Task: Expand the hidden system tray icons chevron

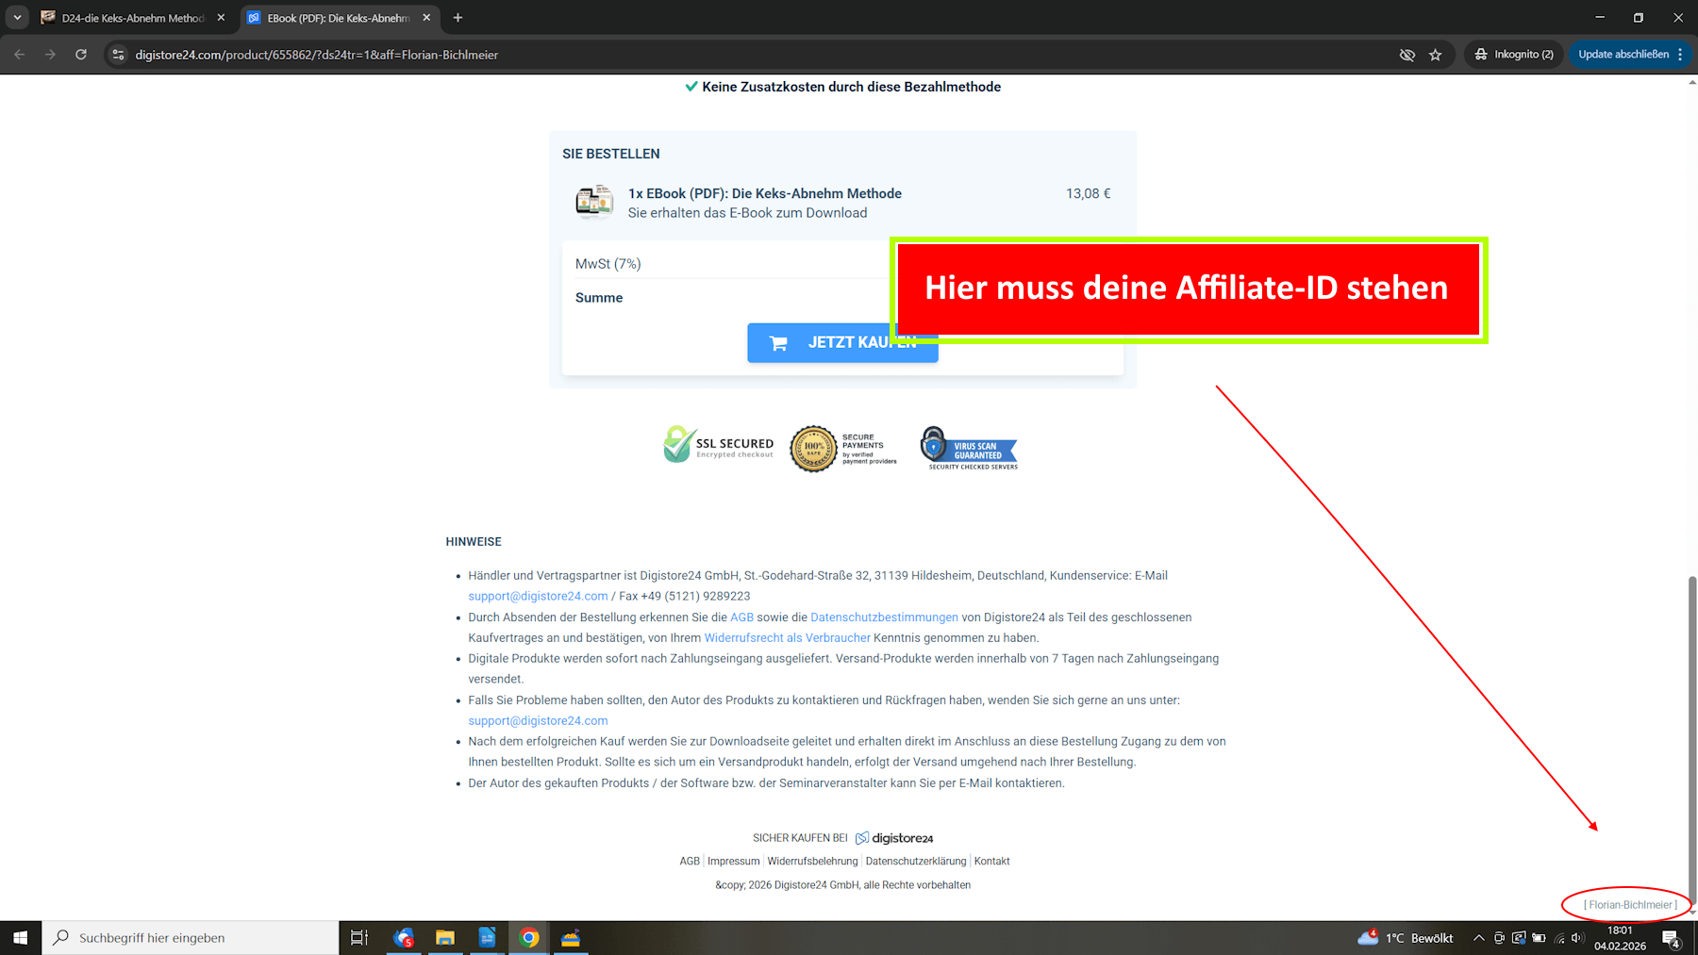Action: click(1478, 937)
